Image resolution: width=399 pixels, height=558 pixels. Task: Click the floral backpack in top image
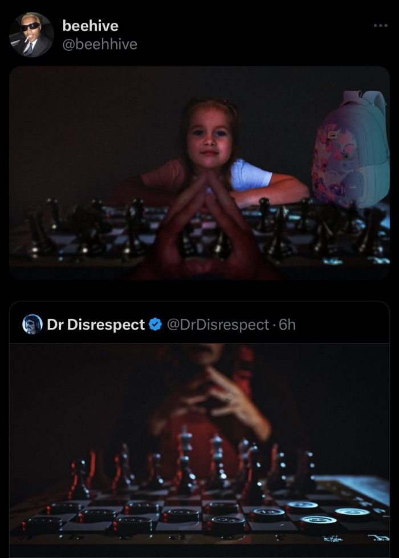(x=350, y=149)
